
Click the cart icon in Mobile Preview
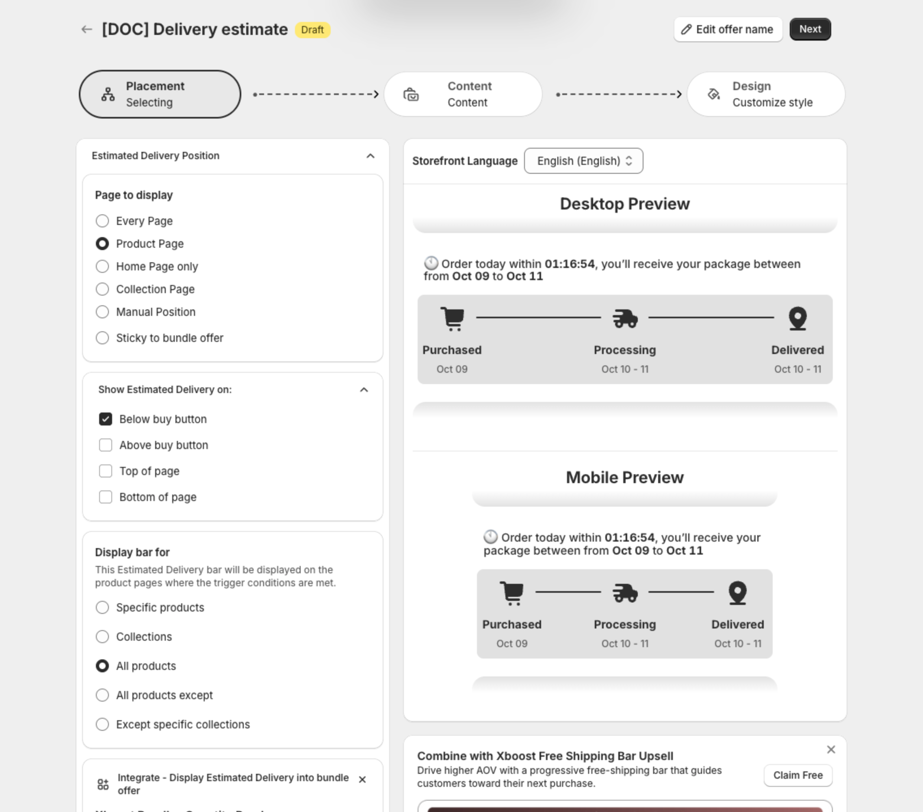click(511, 593)
